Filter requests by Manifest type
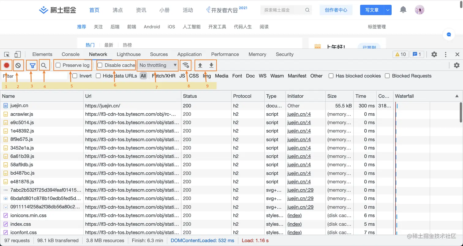 (297, 76)
